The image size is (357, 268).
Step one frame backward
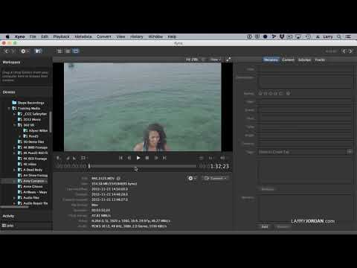coord(129,158)
